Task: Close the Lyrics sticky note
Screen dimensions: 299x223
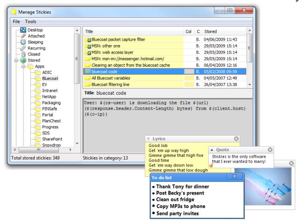Action: coord(236,139)
